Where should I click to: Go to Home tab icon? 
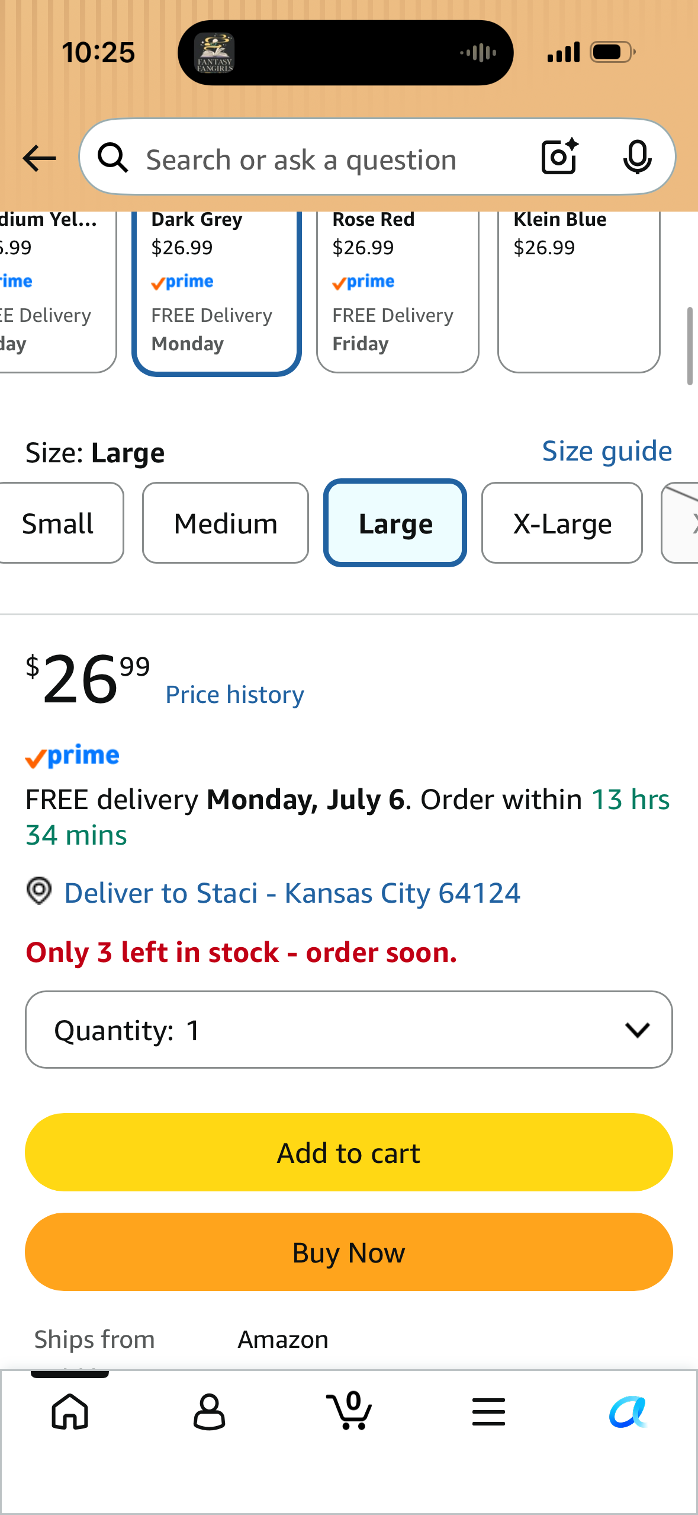click(70, 1411)
